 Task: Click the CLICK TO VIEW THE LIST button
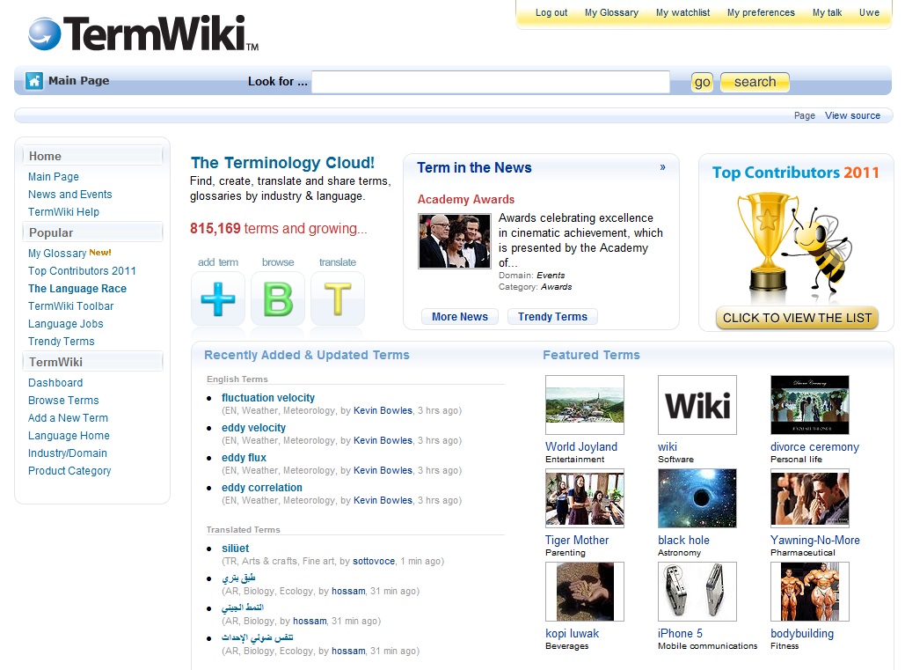(x=797, y=318)
